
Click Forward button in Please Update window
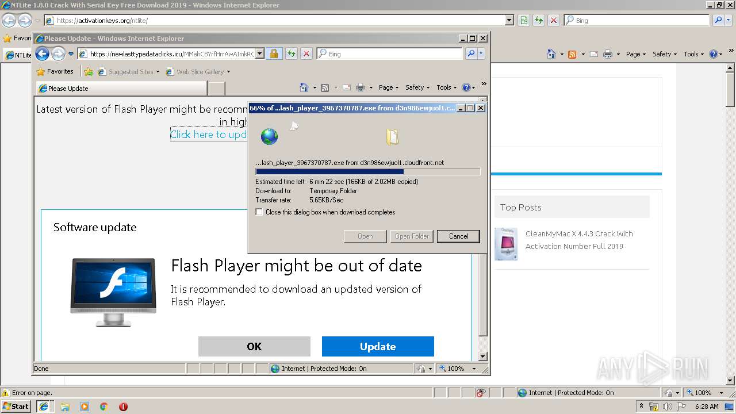[58, 53]
